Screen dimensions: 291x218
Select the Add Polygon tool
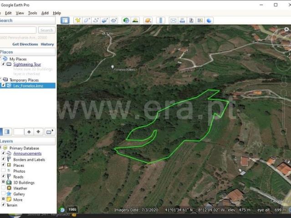(87, 20)
